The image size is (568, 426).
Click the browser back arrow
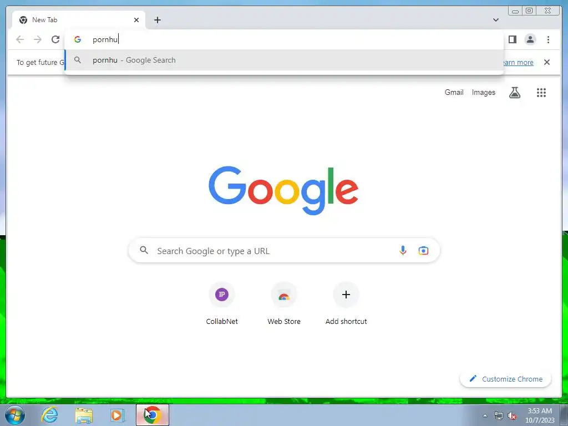20,39
